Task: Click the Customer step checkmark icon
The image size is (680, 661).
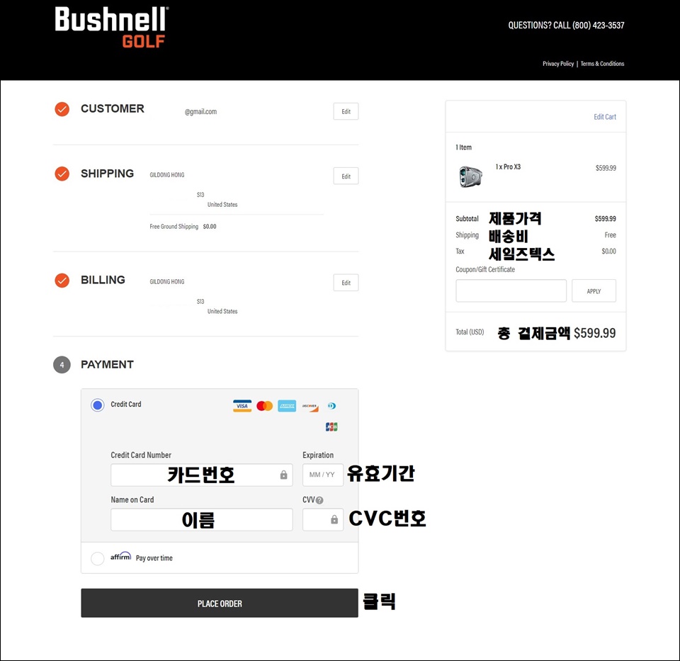Action: [62, 109]
